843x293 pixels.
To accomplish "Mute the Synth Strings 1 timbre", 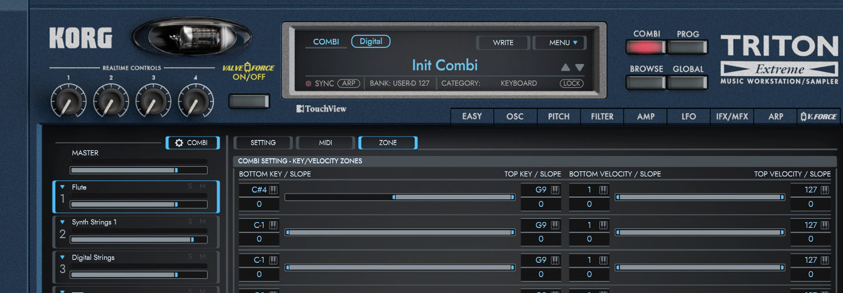I will click(202, 222).
